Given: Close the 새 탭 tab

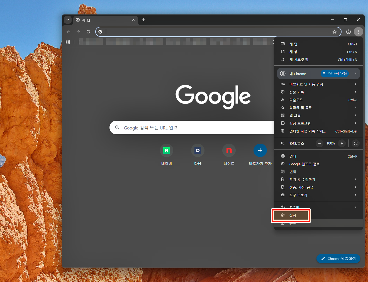Looking at the screenshot, I should click(x=133, y=20).
